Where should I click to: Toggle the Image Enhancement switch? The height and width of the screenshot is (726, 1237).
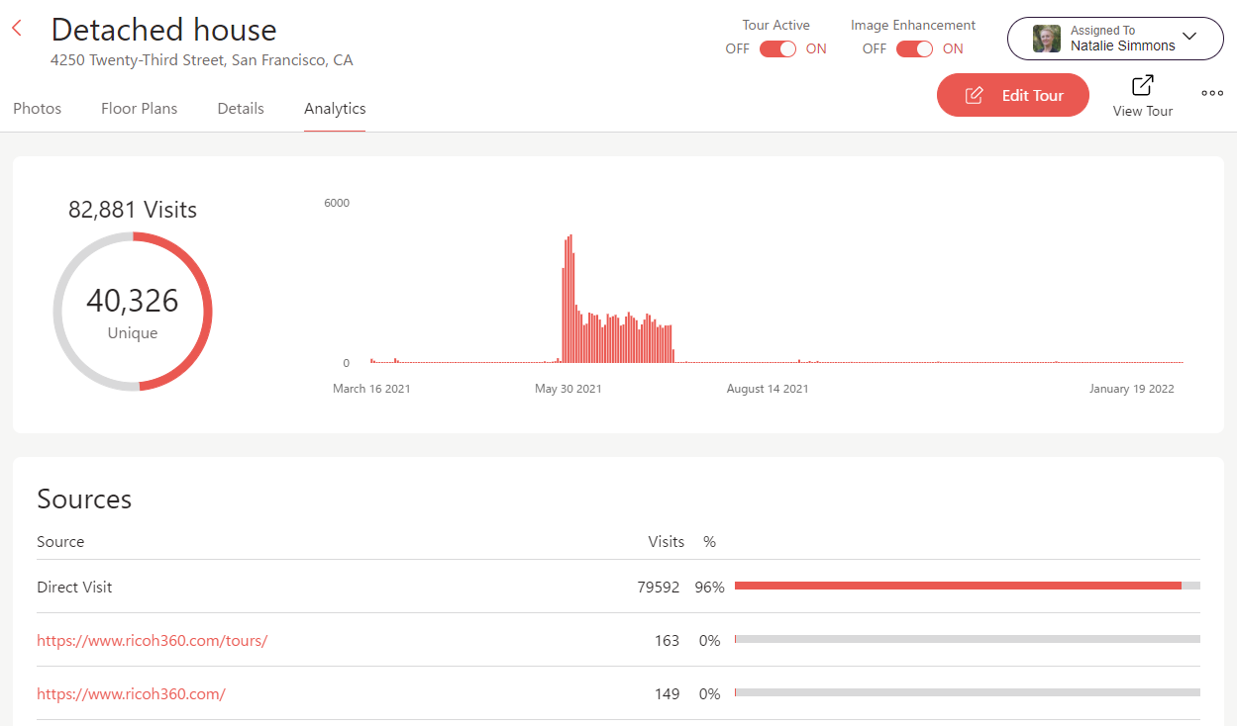[x=914, y=48]
